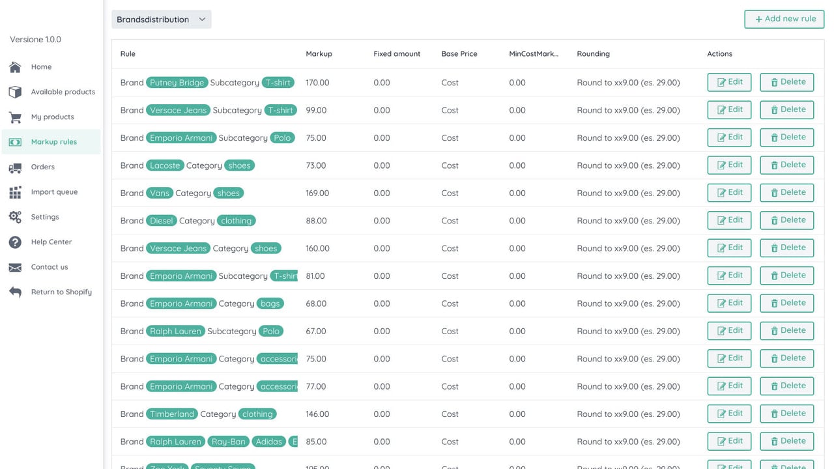Open Available products box icon
Viewport: 834px width, 469px height.
[x=15, y=92]
